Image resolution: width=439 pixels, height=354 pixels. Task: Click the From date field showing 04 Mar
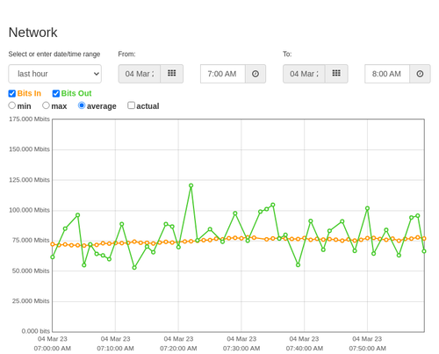pos(140,74)
